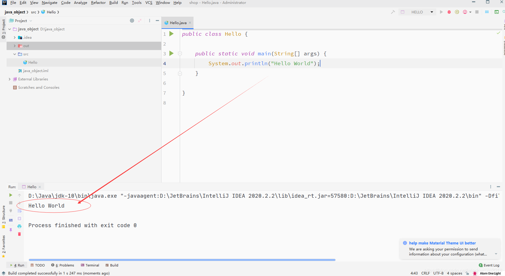Toggle the tool window quick-access icon in the status bar
The image size is (505, 276).
[x=4, y=273]
